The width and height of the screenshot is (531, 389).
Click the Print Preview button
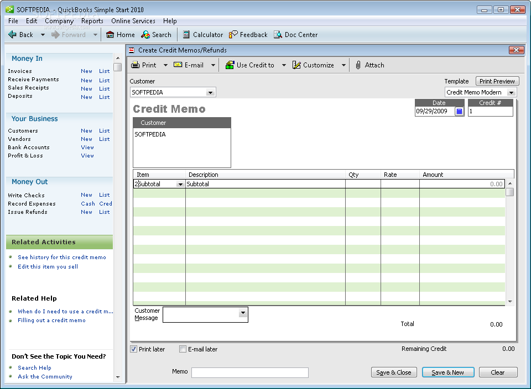pos(497,81)
